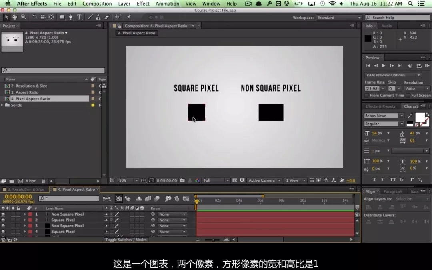Toggle faux bold T button
Screen dimensions: 432x270
[x=374, y=179]
